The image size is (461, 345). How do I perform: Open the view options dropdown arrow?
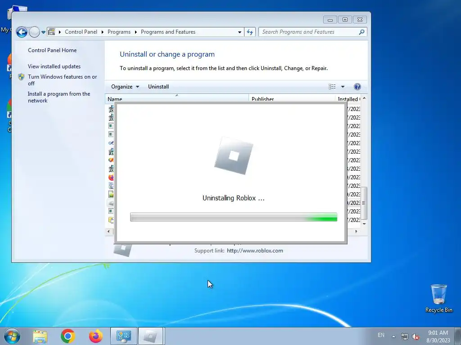click(343, 87)
